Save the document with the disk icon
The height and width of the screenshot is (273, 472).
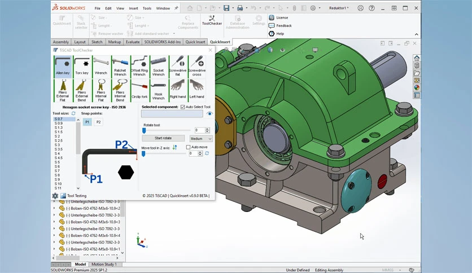coord(226,8)
